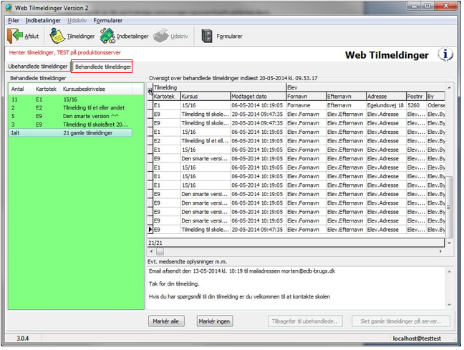Image resolution: width=464 pixels, height=350 pixels.
Task: Open the Udskriv menu
Action: (77, 21)
